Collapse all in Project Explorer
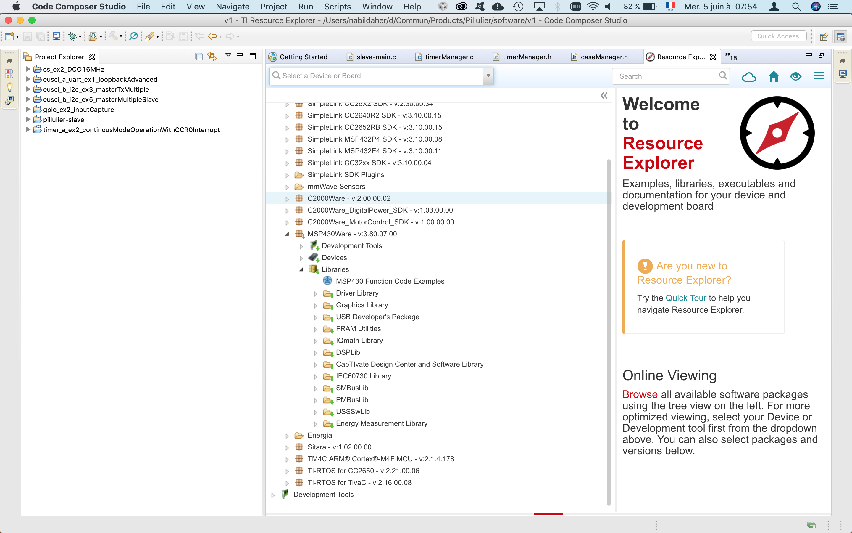 pos(199,56)
